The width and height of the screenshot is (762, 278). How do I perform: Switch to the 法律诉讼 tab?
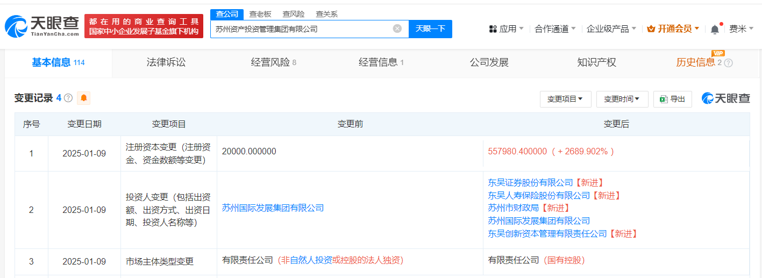pyautogui.click(x=166, y=62)
